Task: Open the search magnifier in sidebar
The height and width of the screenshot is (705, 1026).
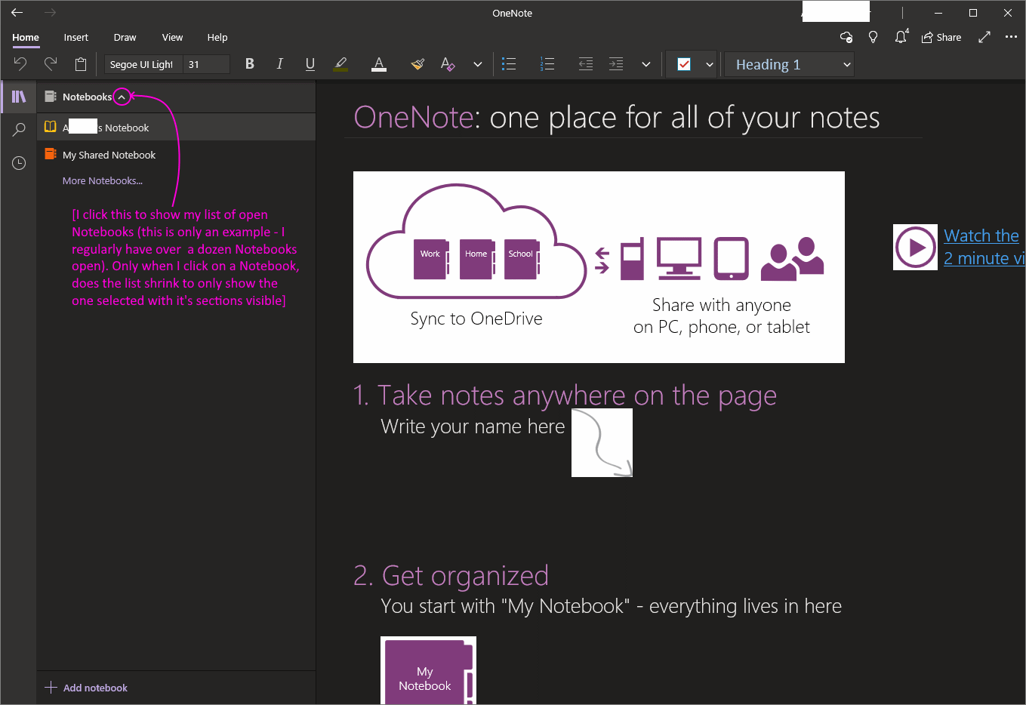Action: point(19,130)
